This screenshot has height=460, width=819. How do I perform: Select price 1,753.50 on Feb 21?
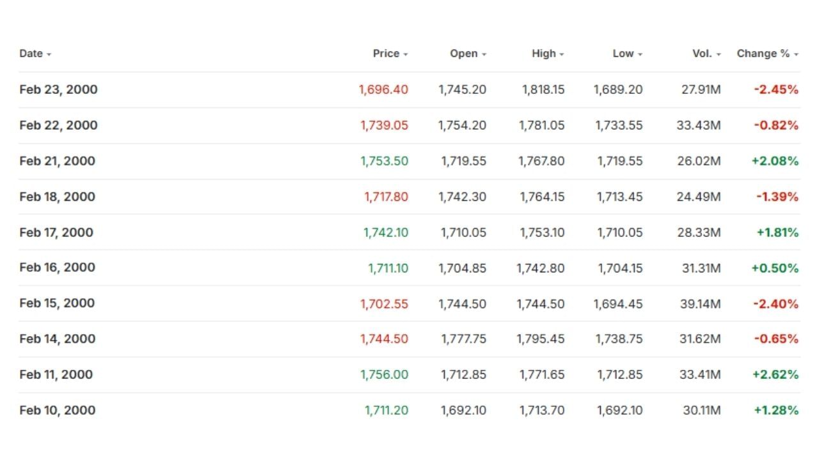384,161
